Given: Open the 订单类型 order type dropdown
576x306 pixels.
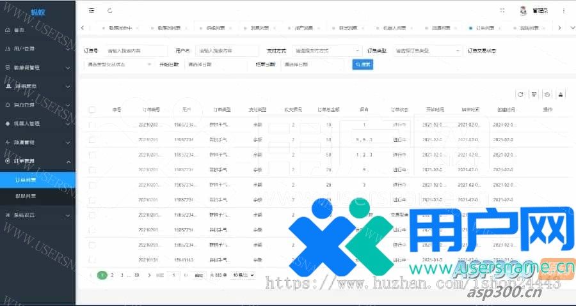Looking at the screenshot, I should coord(427,50).
